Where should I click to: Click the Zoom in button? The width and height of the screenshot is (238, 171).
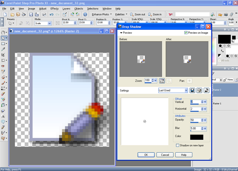click(155, 14)
